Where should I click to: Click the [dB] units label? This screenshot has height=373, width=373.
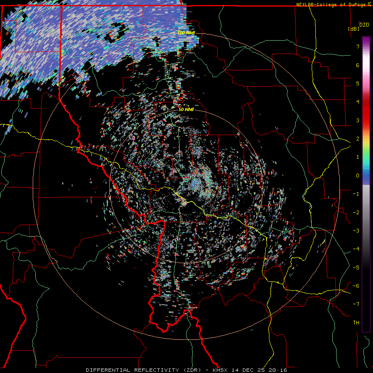coord(354,29)
